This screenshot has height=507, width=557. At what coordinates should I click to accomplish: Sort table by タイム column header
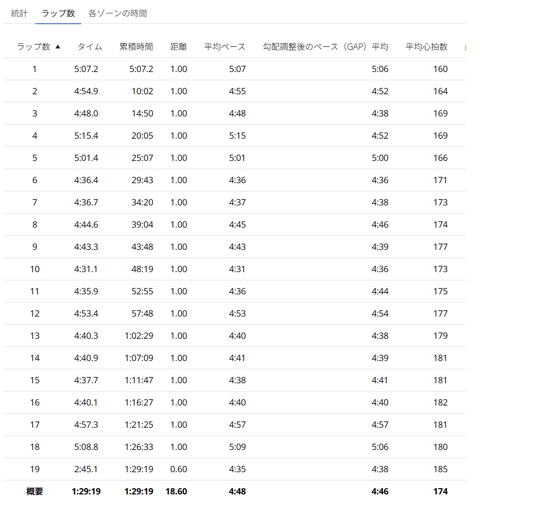point(90,47)
